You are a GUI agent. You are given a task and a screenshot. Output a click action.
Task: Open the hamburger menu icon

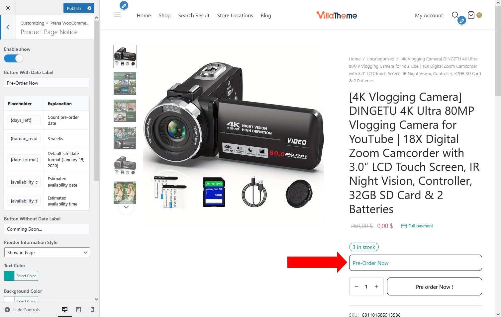click(117, 15)
